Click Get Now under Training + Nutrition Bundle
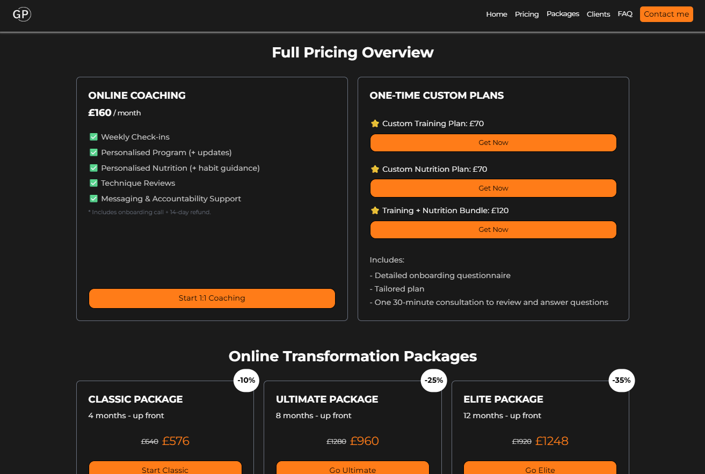The height and width of the screenshot is (474, 705). (x=493, y=230)
